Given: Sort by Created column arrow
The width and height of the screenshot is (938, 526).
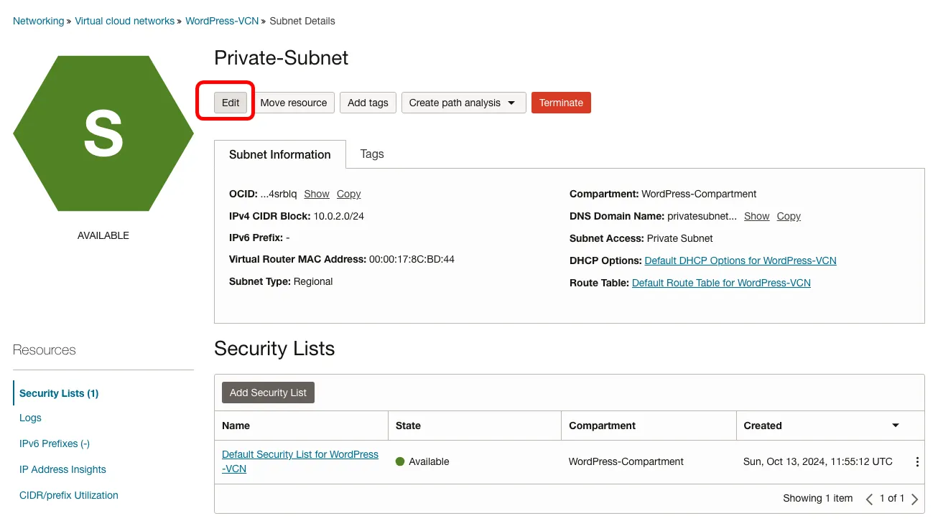Looking at the screenshot, I should (x=896, y=426).
